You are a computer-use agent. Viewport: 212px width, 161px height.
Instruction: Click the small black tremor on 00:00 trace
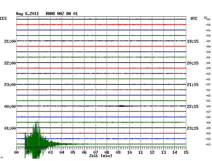pos(121,106)
